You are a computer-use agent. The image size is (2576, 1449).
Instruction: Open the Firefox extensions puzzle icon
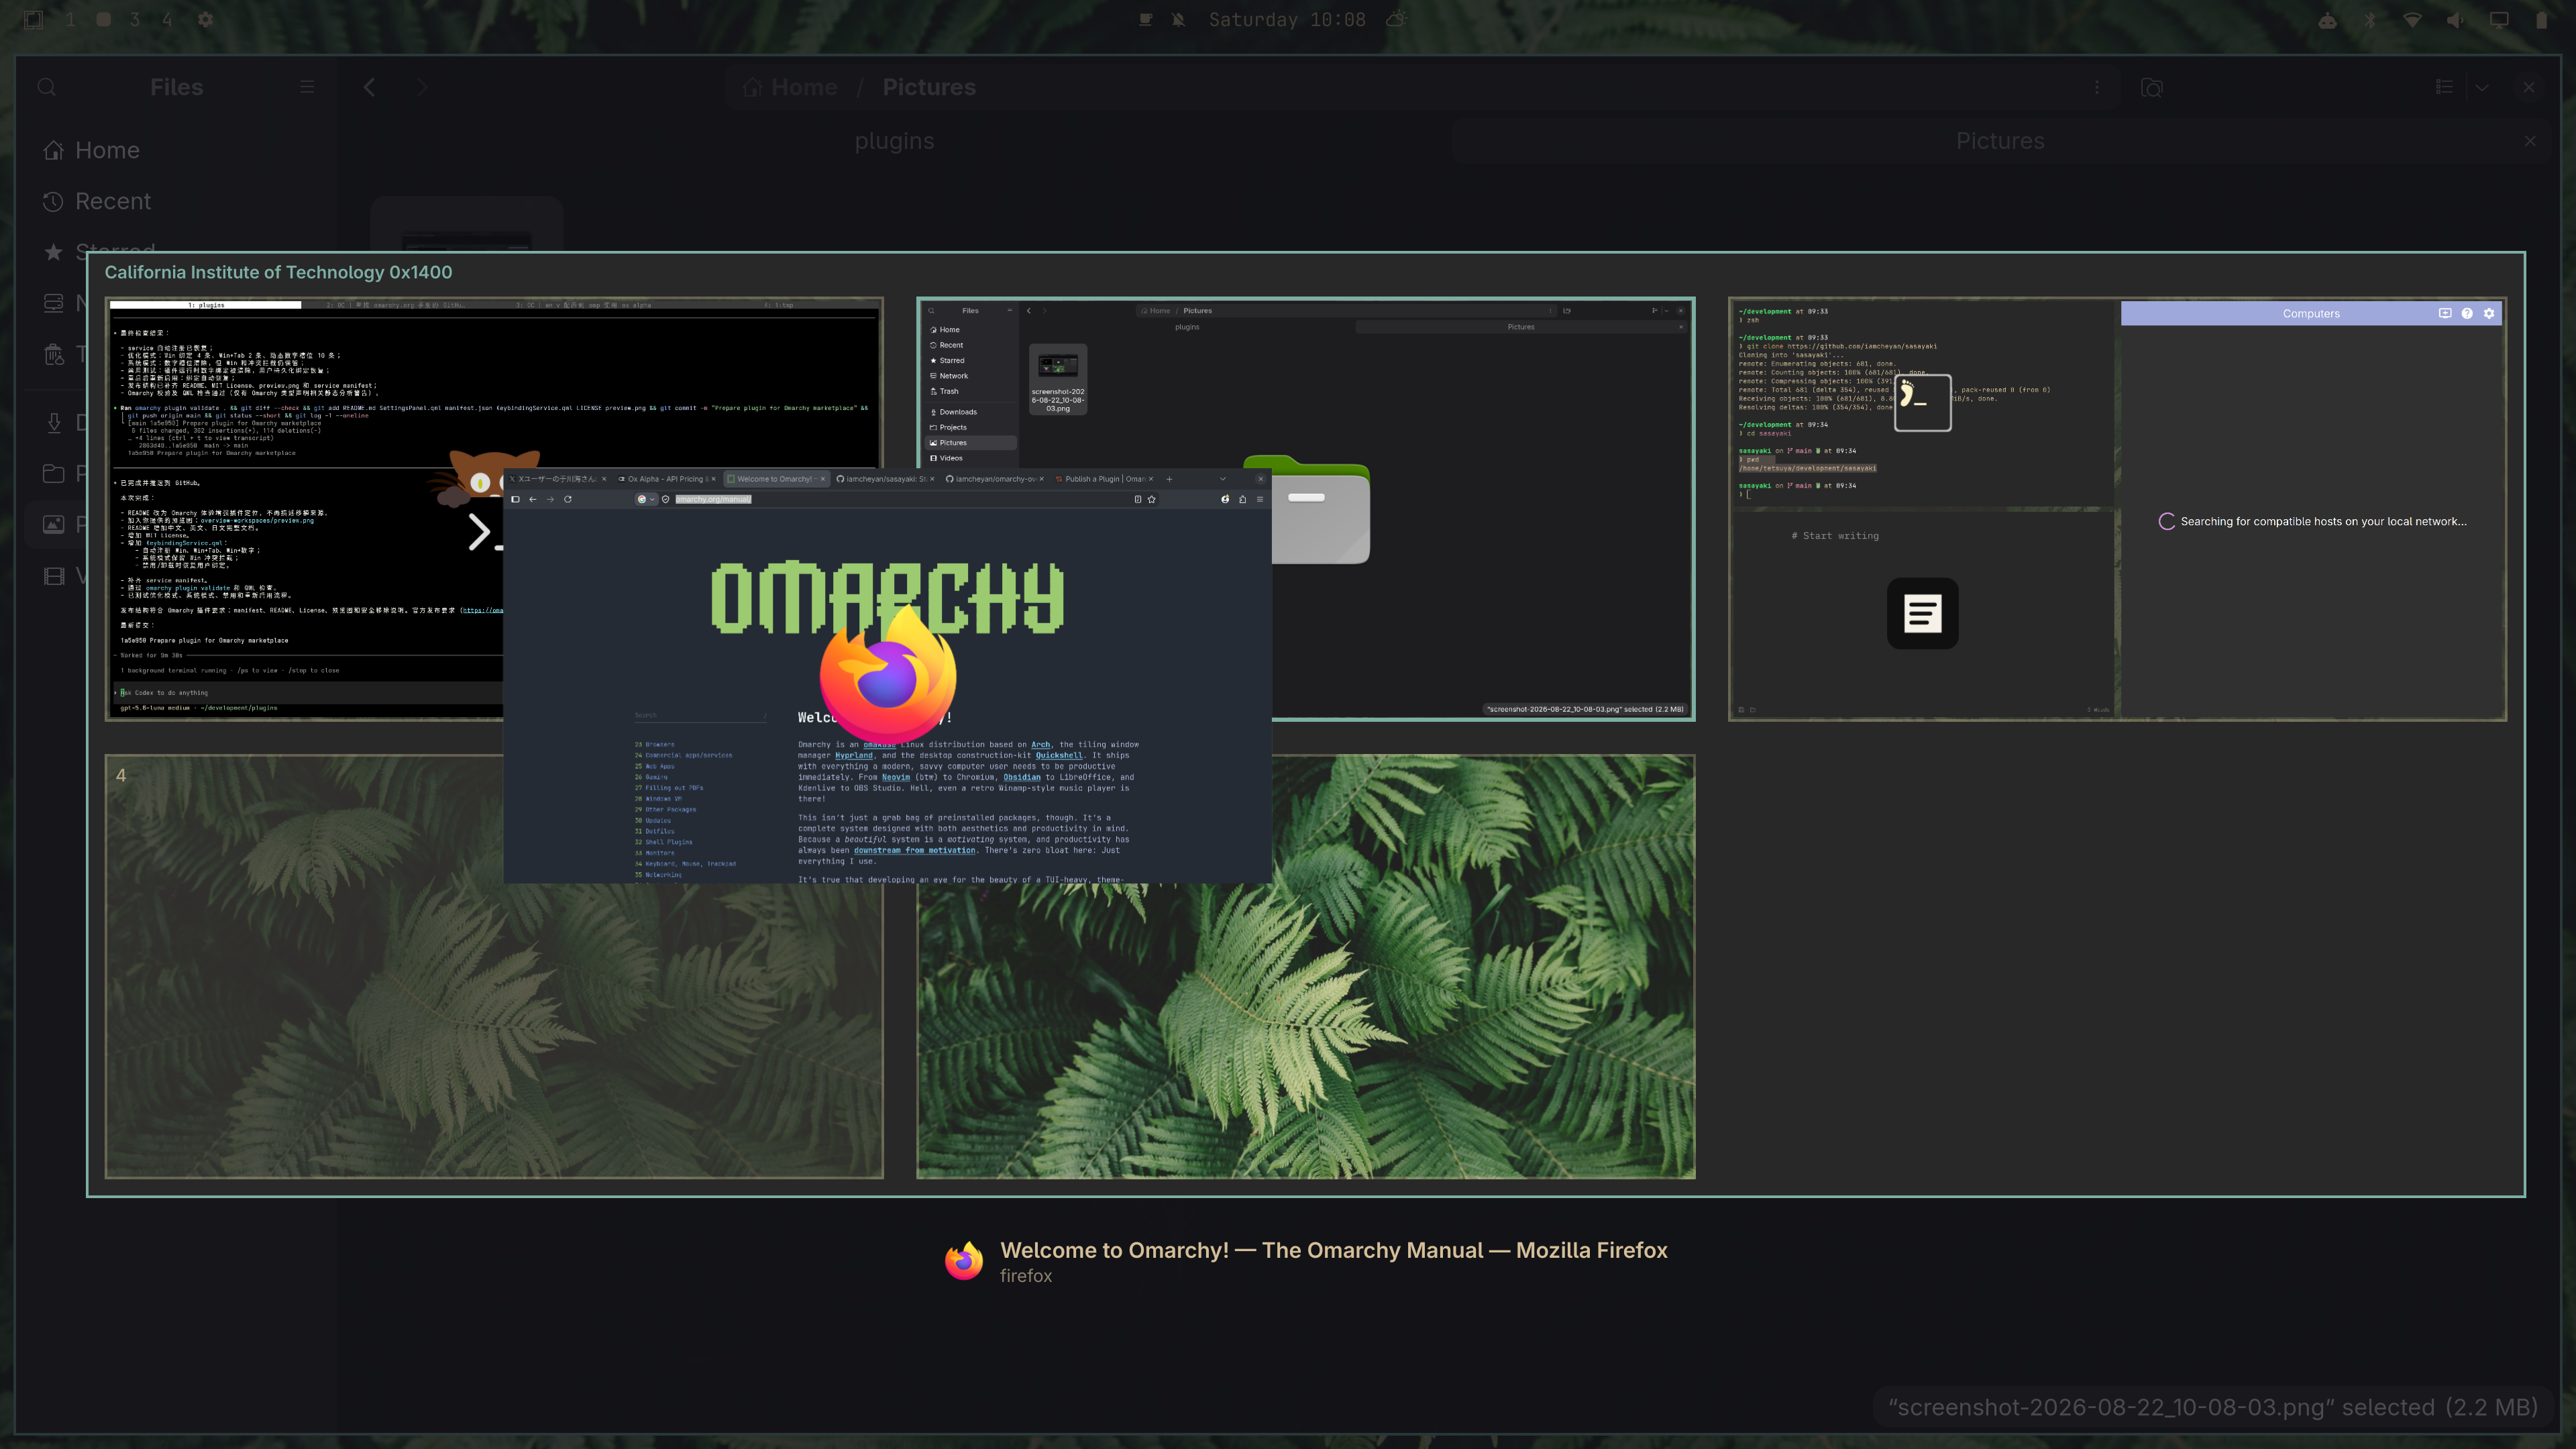[x=1243, y=499]
